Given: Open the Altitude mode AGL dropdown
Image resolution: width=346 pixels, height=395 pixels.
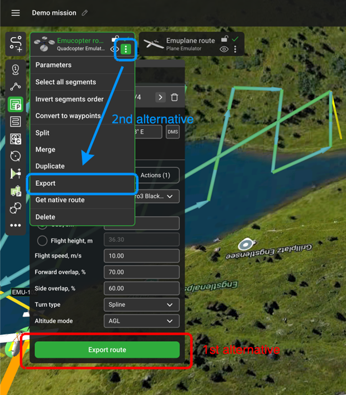Looking at the screenshot, I should [x=141, y=321].
